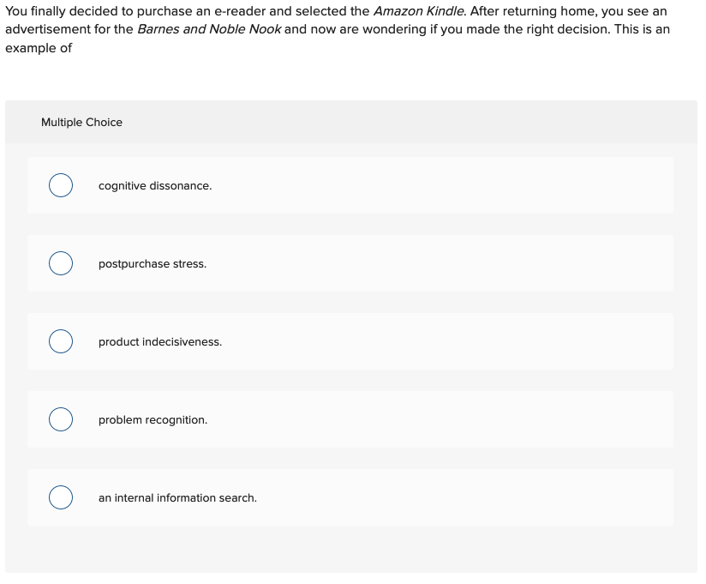The height and width of the screenshot is (584, 706).
Task: Choose product indecisiveness as your answer
Action: [159, 341]
